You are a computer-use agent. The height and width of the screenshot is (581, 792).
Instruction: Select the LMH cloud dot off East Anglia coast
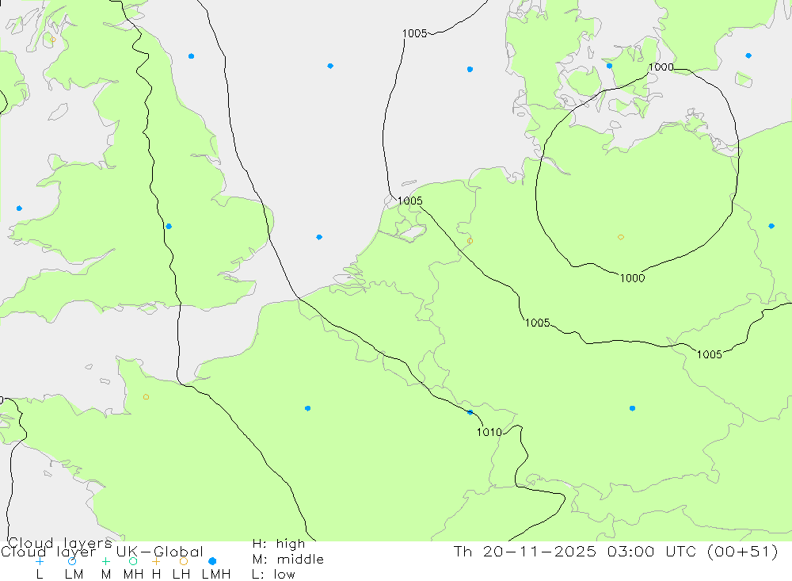coord(319,237)
